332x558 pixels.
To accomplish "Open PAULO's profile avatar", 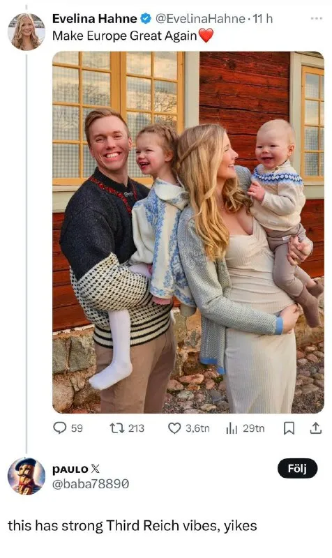I will pyautogui.click(x=27, y=476).
